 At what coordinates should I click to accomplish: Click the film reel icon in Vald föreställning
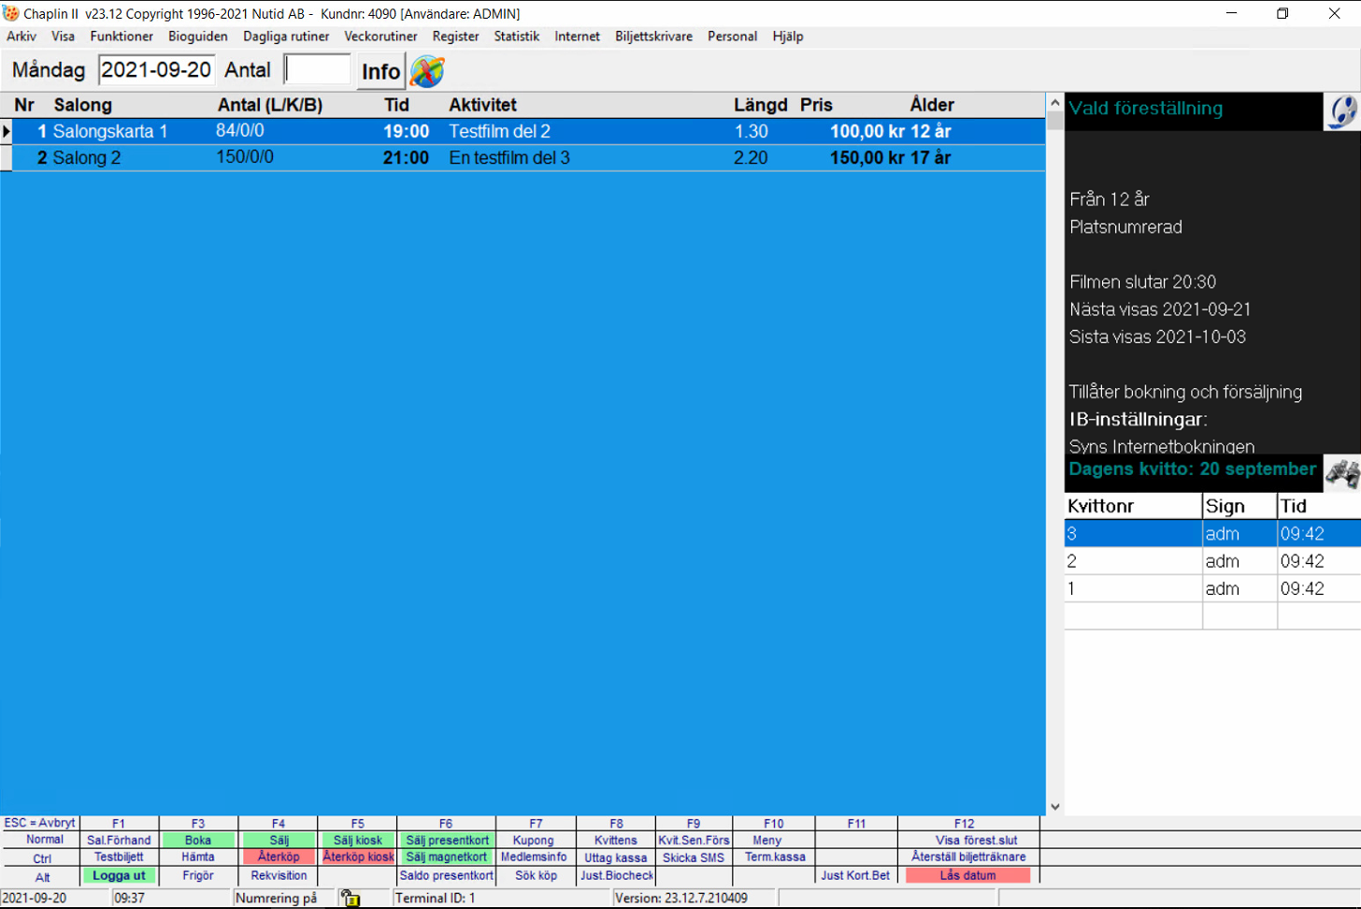(x=1341, y=111)
